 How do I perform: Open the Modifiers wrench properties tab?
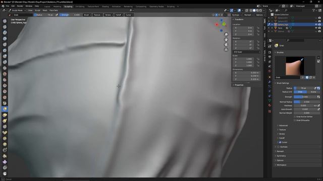point(270,82)
